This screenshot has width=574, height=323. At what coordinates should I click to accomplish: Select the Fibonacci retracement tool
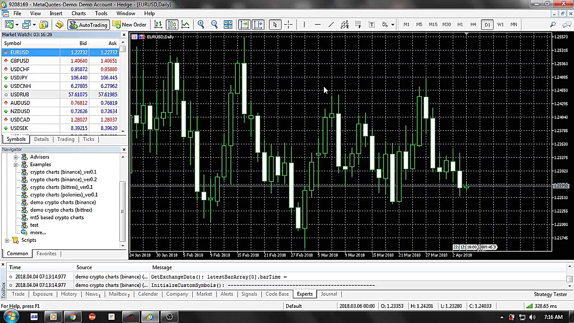coord(358,25)
